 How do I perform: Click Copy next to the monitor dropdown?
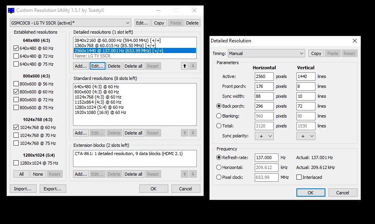click(159, 23)
